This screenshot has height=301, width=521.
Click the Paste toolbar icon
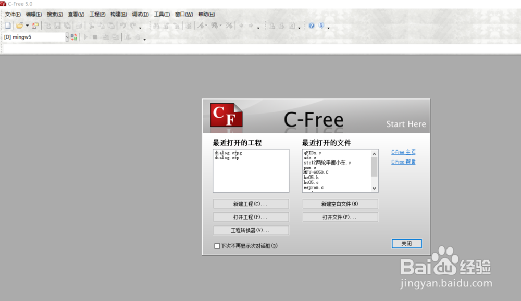pos(111,26)
